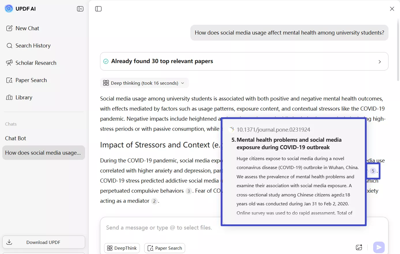
Task: Open the DOI link 10.1371/journal.pone.0231924
Action: (273, 130)
